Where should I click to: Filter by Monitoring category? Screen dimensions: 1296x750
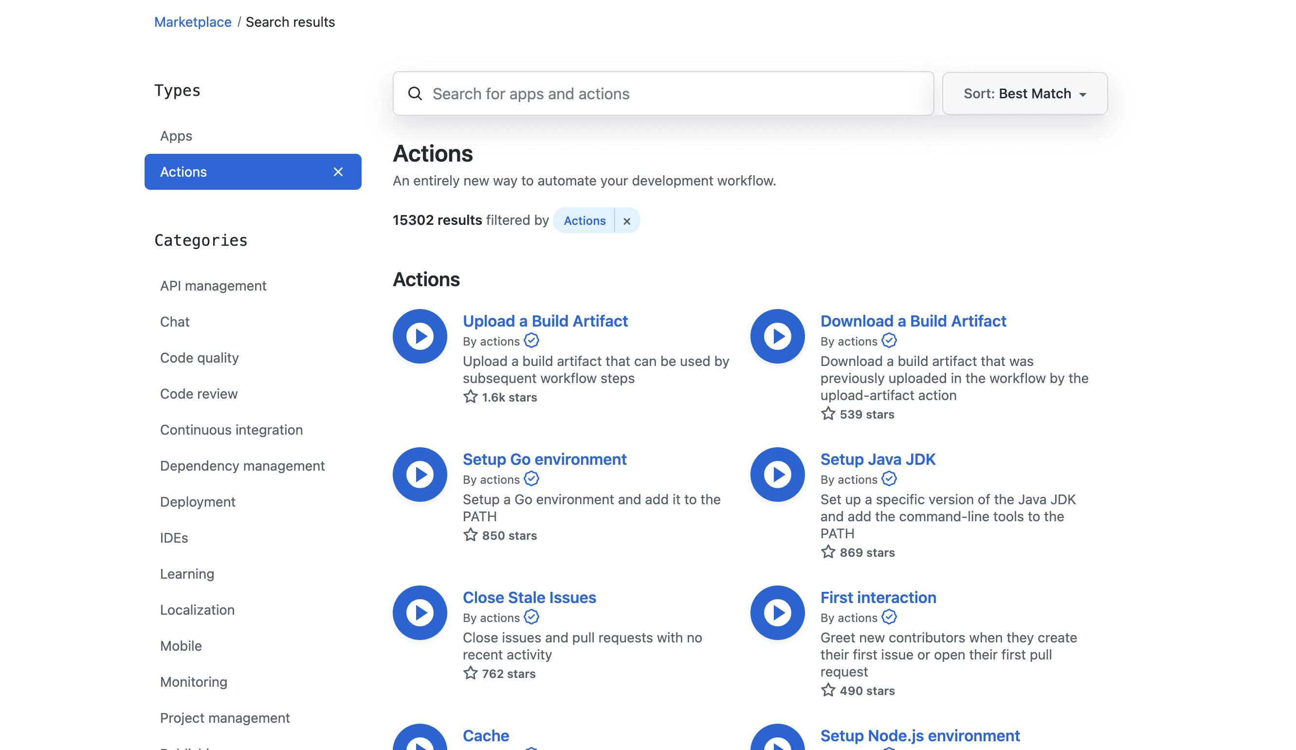(193, 682)
